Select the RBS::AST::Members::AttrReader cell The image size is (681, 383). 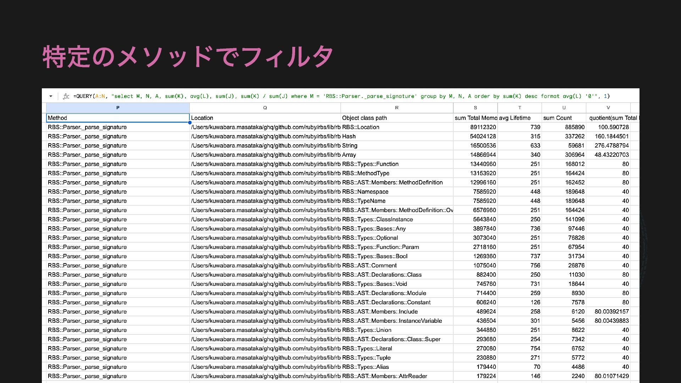(x=397, y=376)
